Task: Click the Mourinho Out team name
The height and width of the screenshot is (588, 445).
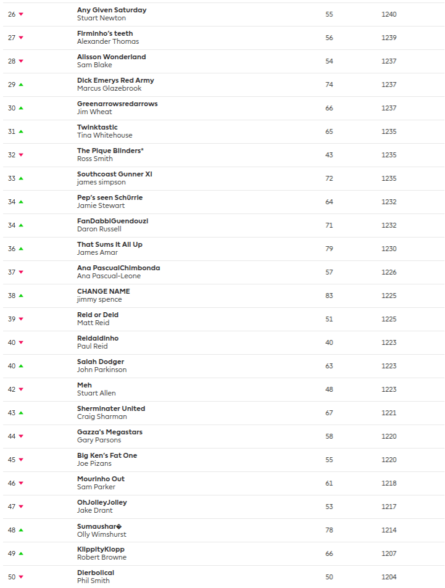Action: click(x=101, y=479)
